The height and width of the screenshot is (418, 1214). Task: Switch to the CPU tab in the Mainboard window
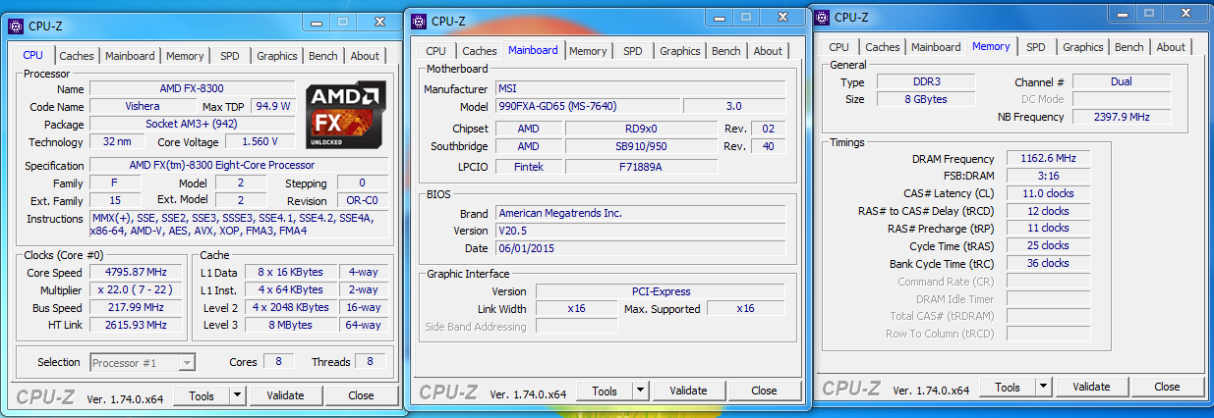(x=436, y=51)
